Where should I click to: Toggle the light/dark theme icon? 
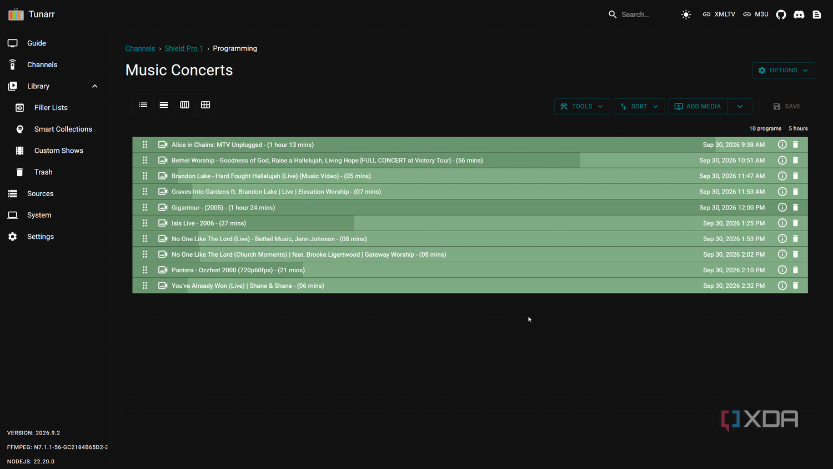pyautogui.click(x=686, y=14)
